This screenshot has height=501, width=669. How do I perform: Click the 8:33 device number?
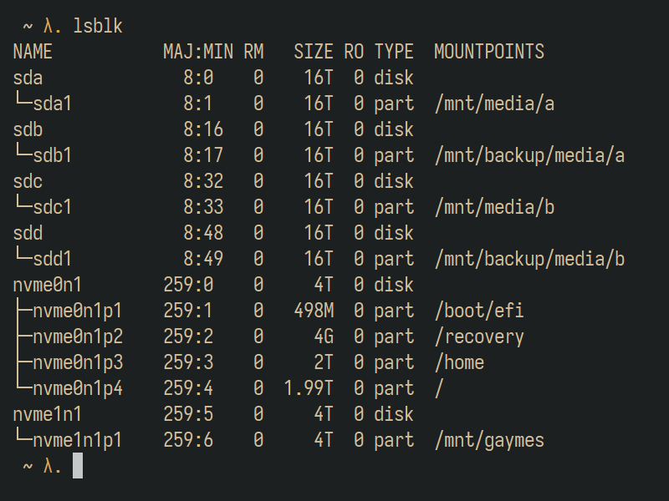[x=203, y=207]
